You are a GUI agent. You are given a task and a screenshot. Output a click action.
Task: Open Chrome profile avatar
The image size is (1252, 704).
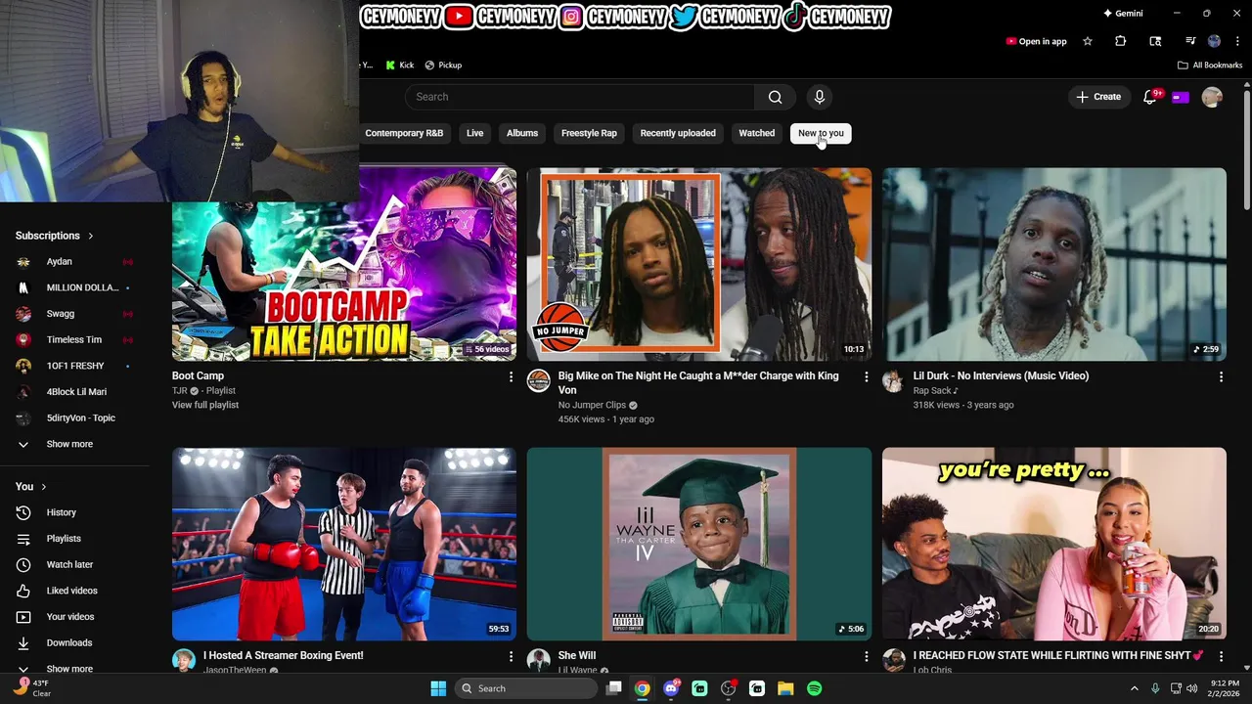(1214, 41)
